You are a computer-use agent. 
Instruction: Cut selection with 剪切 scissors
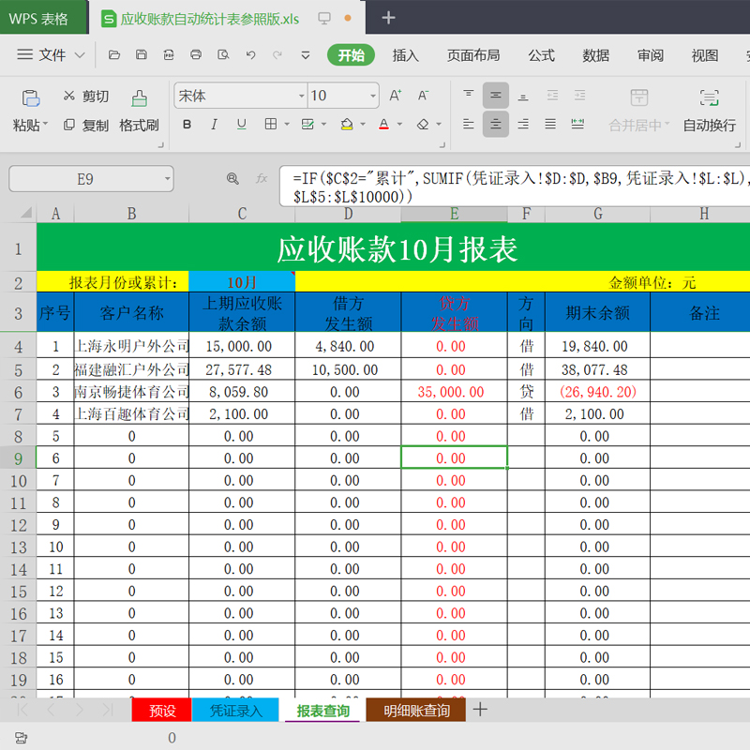[86, 97]
